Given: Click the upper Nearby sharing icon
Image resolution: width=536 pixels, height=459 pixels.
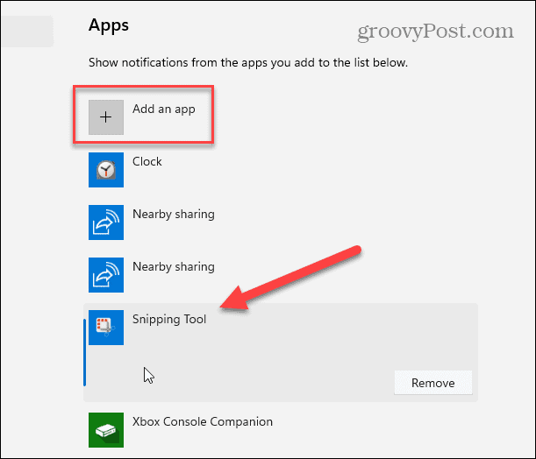Looking at the screenshot, I should pos(106,222).
